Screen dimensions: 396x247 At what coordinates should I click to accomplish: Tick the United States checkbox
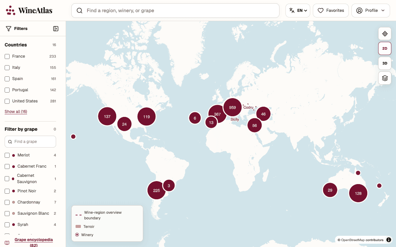7,101
